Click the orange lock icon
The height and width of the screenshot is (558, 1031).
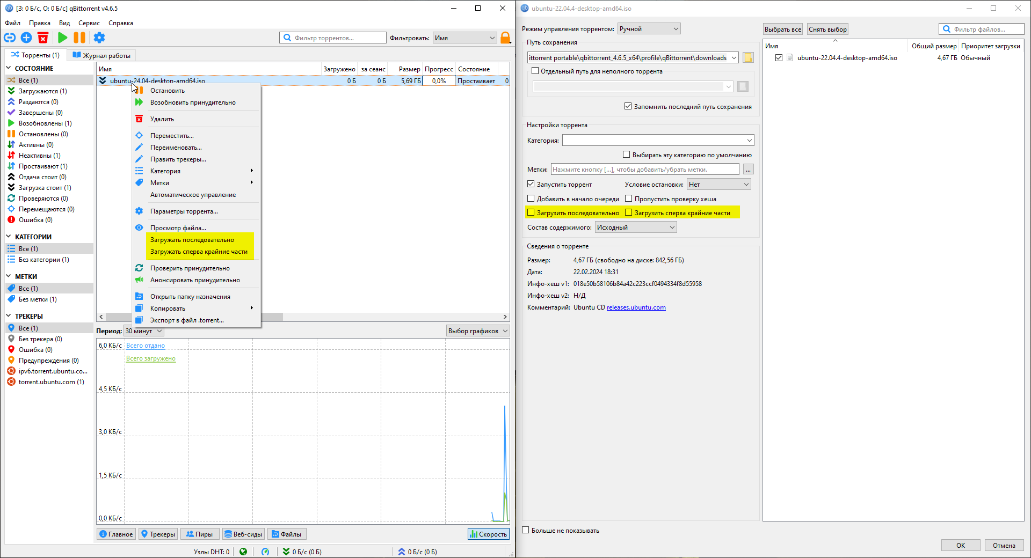505,38
